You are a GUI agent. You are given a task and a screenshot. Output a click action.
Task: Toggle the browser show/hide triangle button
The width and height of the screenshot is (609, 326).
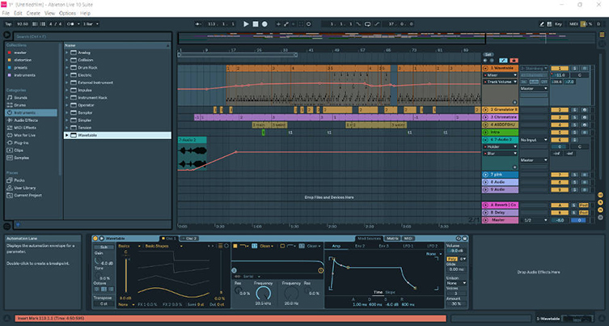(x=7, y=35)
